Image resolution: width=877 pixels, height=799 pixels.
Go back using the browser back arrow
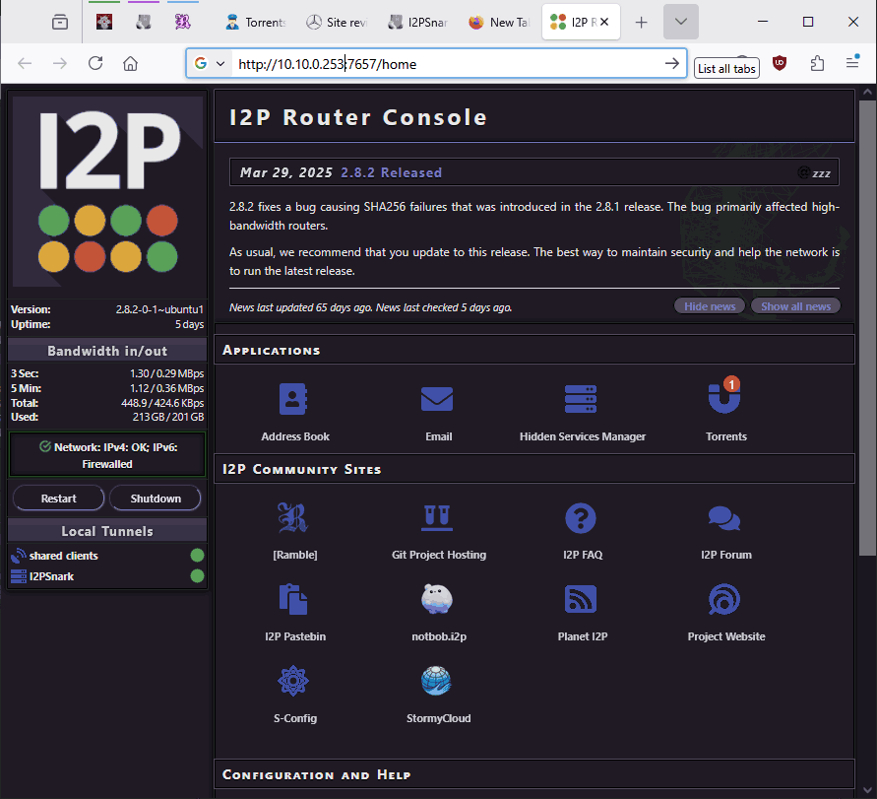[25, 63]
